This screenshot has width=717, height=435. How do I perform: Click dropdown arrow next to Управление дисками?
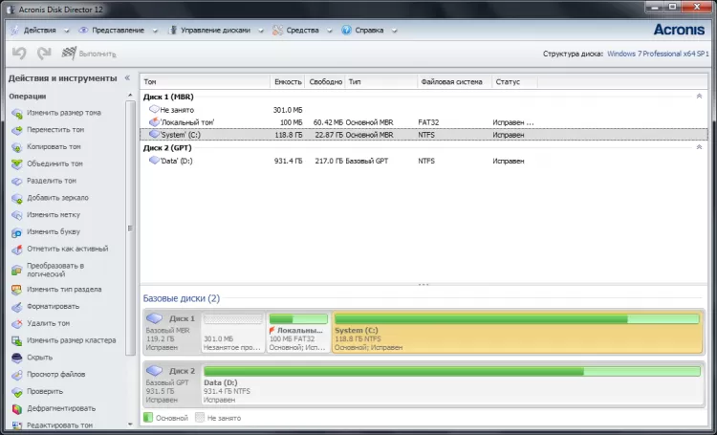(x=261, y=31)
